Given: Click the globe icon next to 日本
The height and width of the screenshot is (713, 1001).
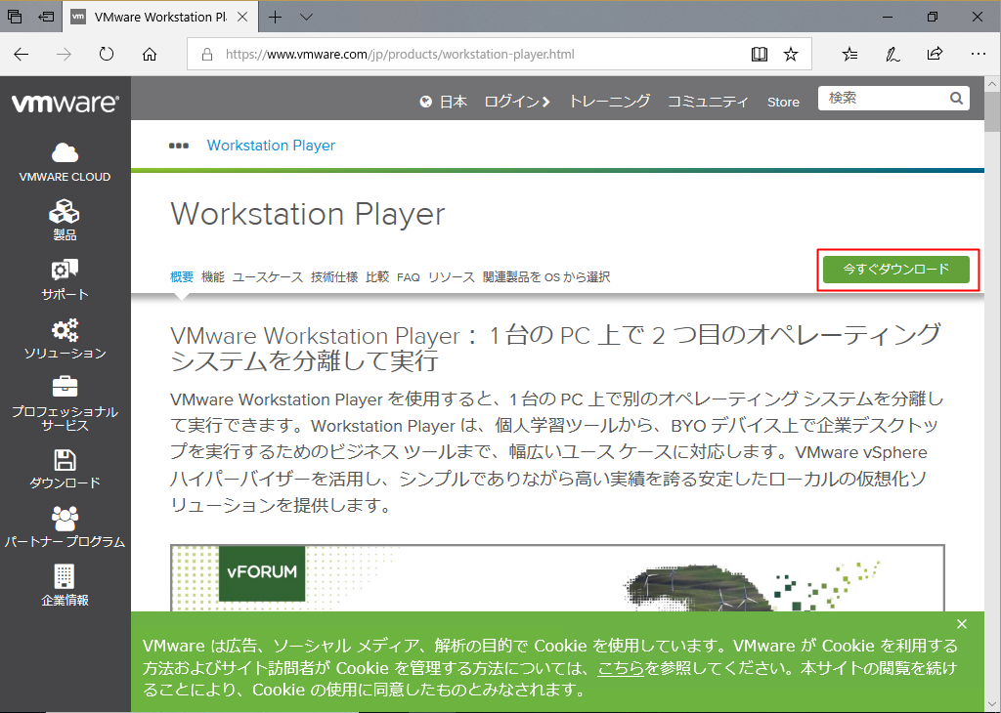Looking at the screenshot, I should pos(426,102).
